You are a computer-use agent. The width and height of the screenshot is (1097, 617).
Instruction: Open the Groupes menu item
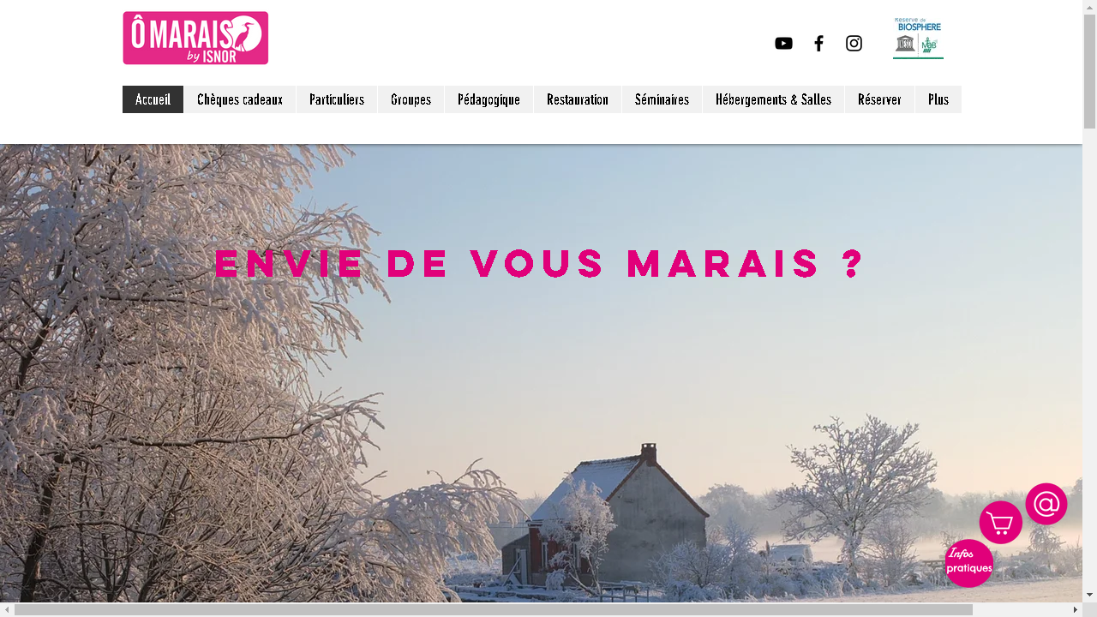pyautogui.click(x=411, y=99)
